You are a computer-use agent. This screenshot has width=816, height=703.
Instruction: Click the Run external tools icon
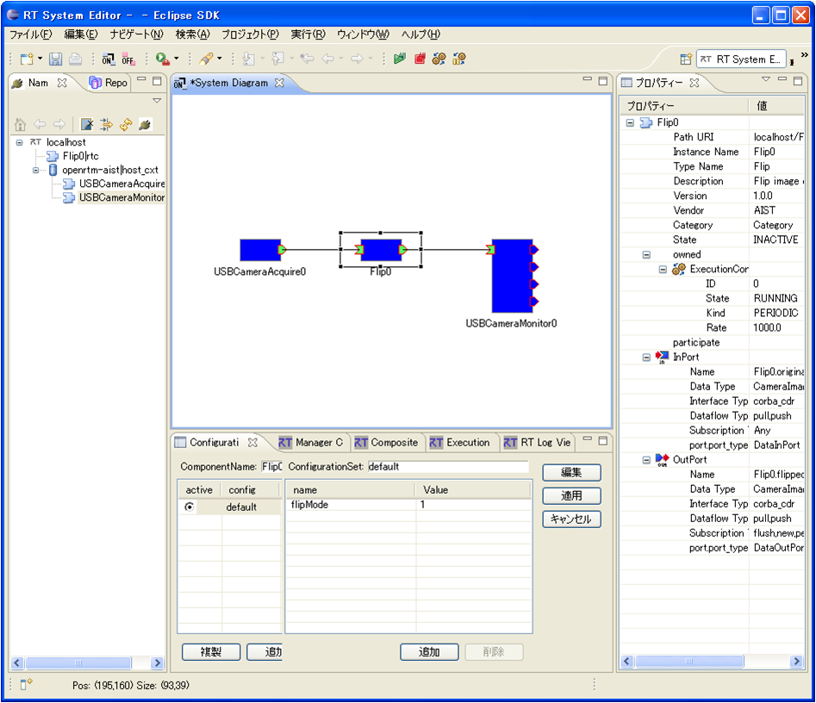pos(163,59)
